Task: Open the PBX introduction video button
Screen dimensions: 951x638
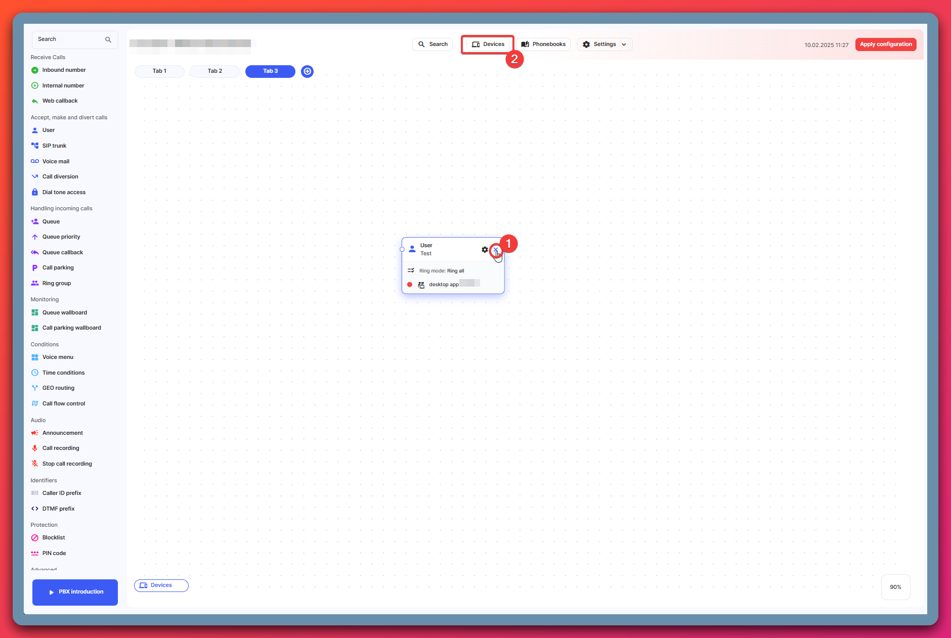Action: click(75, 592)
